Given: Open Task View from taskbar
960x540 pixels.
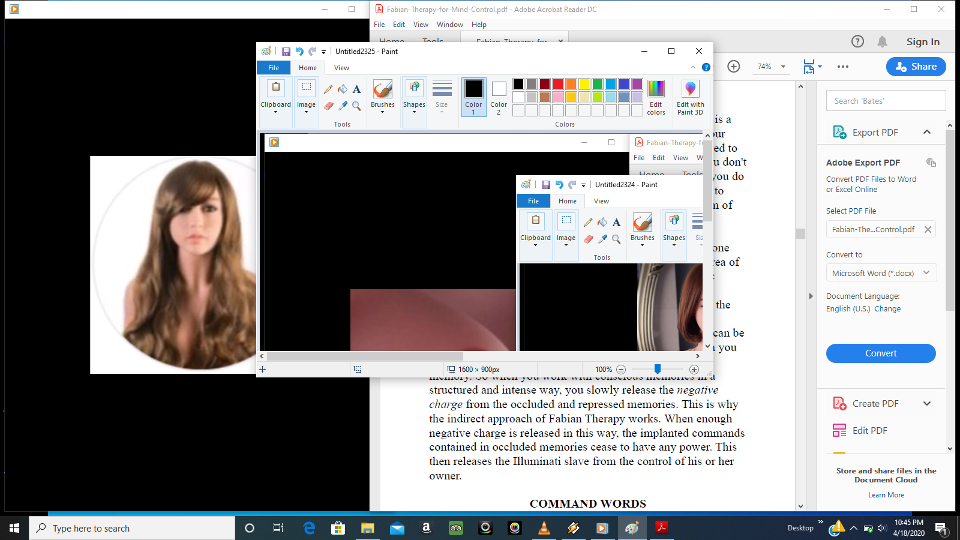Looking at the screenshot, I should pos(278,528).
